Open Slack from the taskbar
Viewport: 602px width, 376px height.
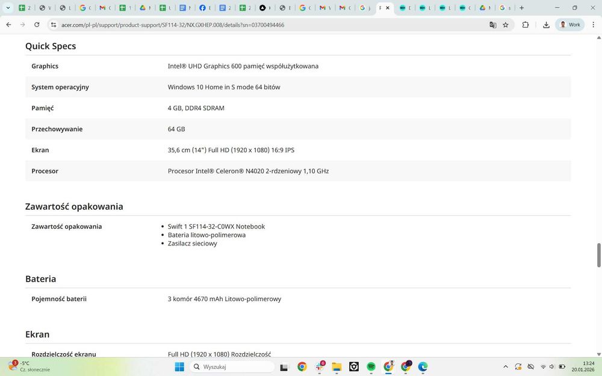click(320, 367)
